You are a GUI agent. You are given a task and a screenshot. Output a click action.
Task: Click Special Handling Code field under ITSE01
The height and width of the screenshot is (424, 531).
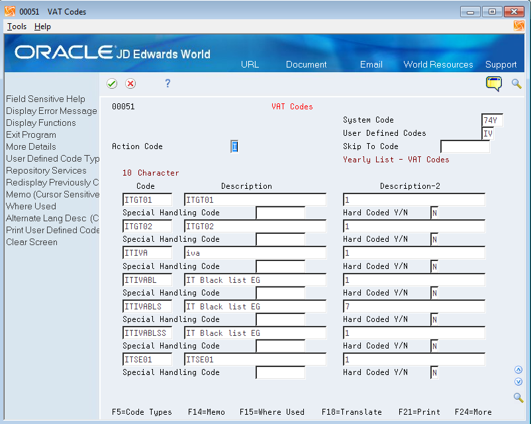[x=281, y=373]
